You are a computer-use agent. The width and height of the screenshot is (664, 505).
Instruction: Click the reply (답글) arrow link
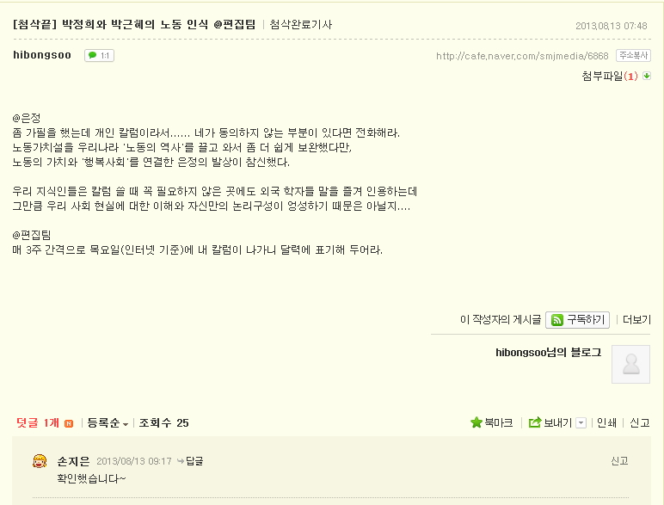click(x=190, y=461)
